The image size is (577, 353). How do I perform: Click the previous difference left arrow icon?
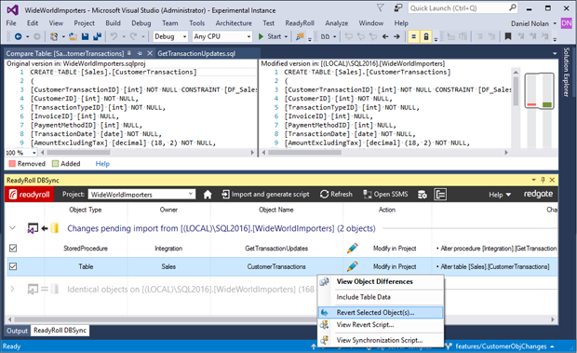(385, 36)
